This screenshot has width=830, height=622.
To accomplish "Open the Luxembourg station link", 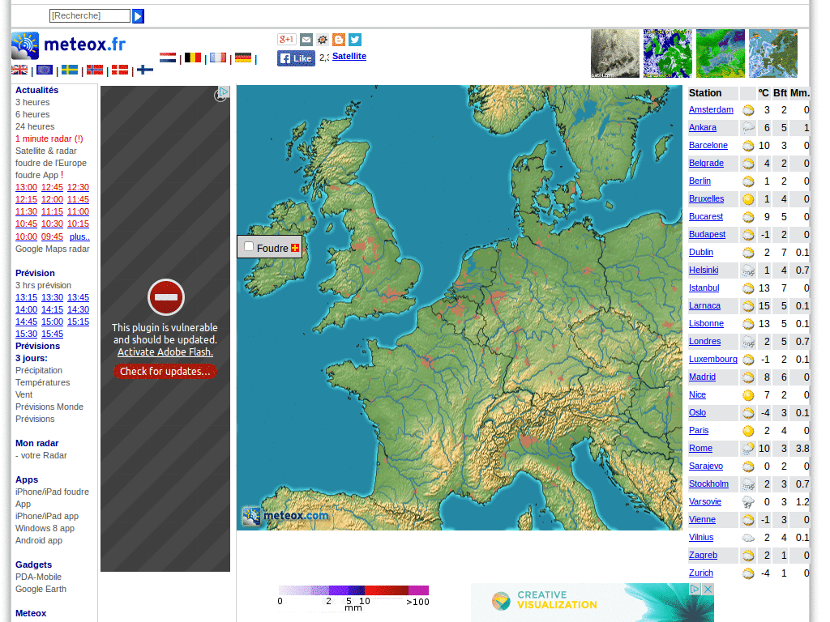I will (x=713, y=359).
